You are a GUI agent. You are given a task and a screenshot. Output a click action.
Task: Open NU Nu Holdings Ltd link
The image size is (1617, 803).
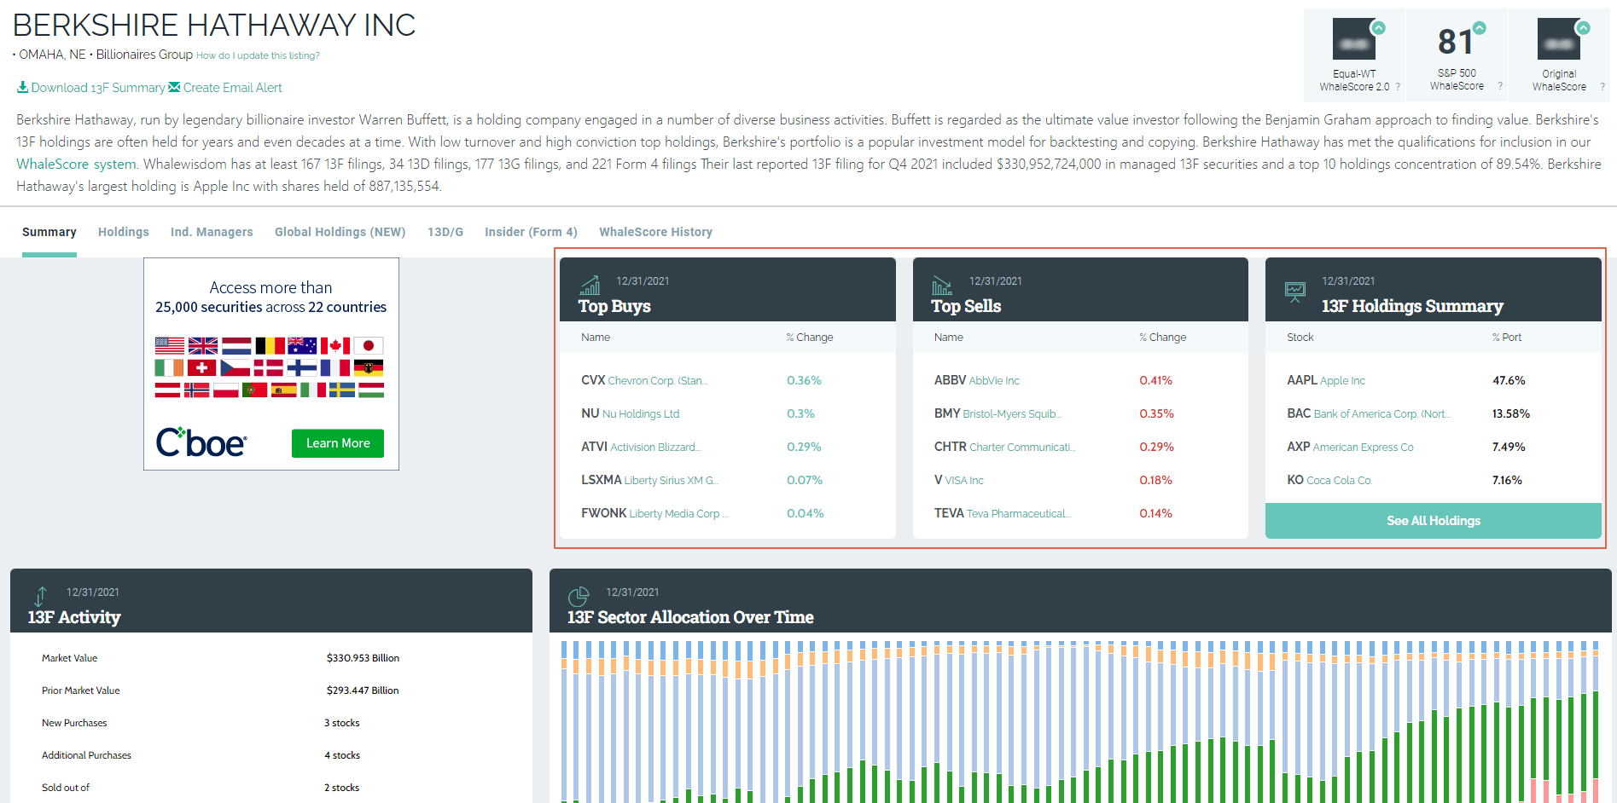click(x=631, y=413)
